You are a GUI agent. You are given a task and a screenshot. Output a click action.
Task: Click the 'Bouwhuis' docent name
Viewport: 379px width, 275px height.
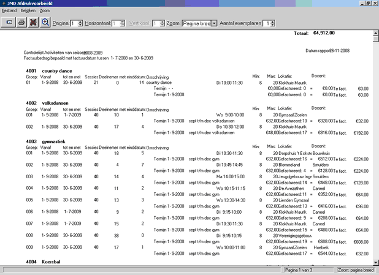[321, 153]
